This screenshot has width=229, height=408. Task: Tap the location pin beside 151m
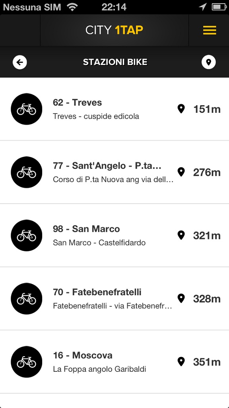pos(181,109)
